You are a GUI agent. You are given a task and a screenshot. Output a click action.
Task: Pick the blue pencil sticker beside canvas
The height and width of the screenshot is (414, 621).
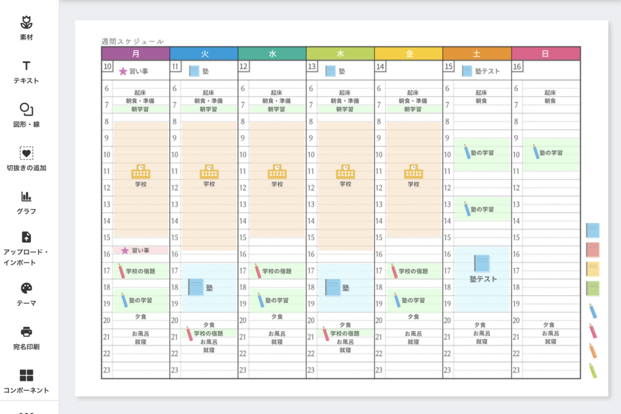tap(593, 311)
